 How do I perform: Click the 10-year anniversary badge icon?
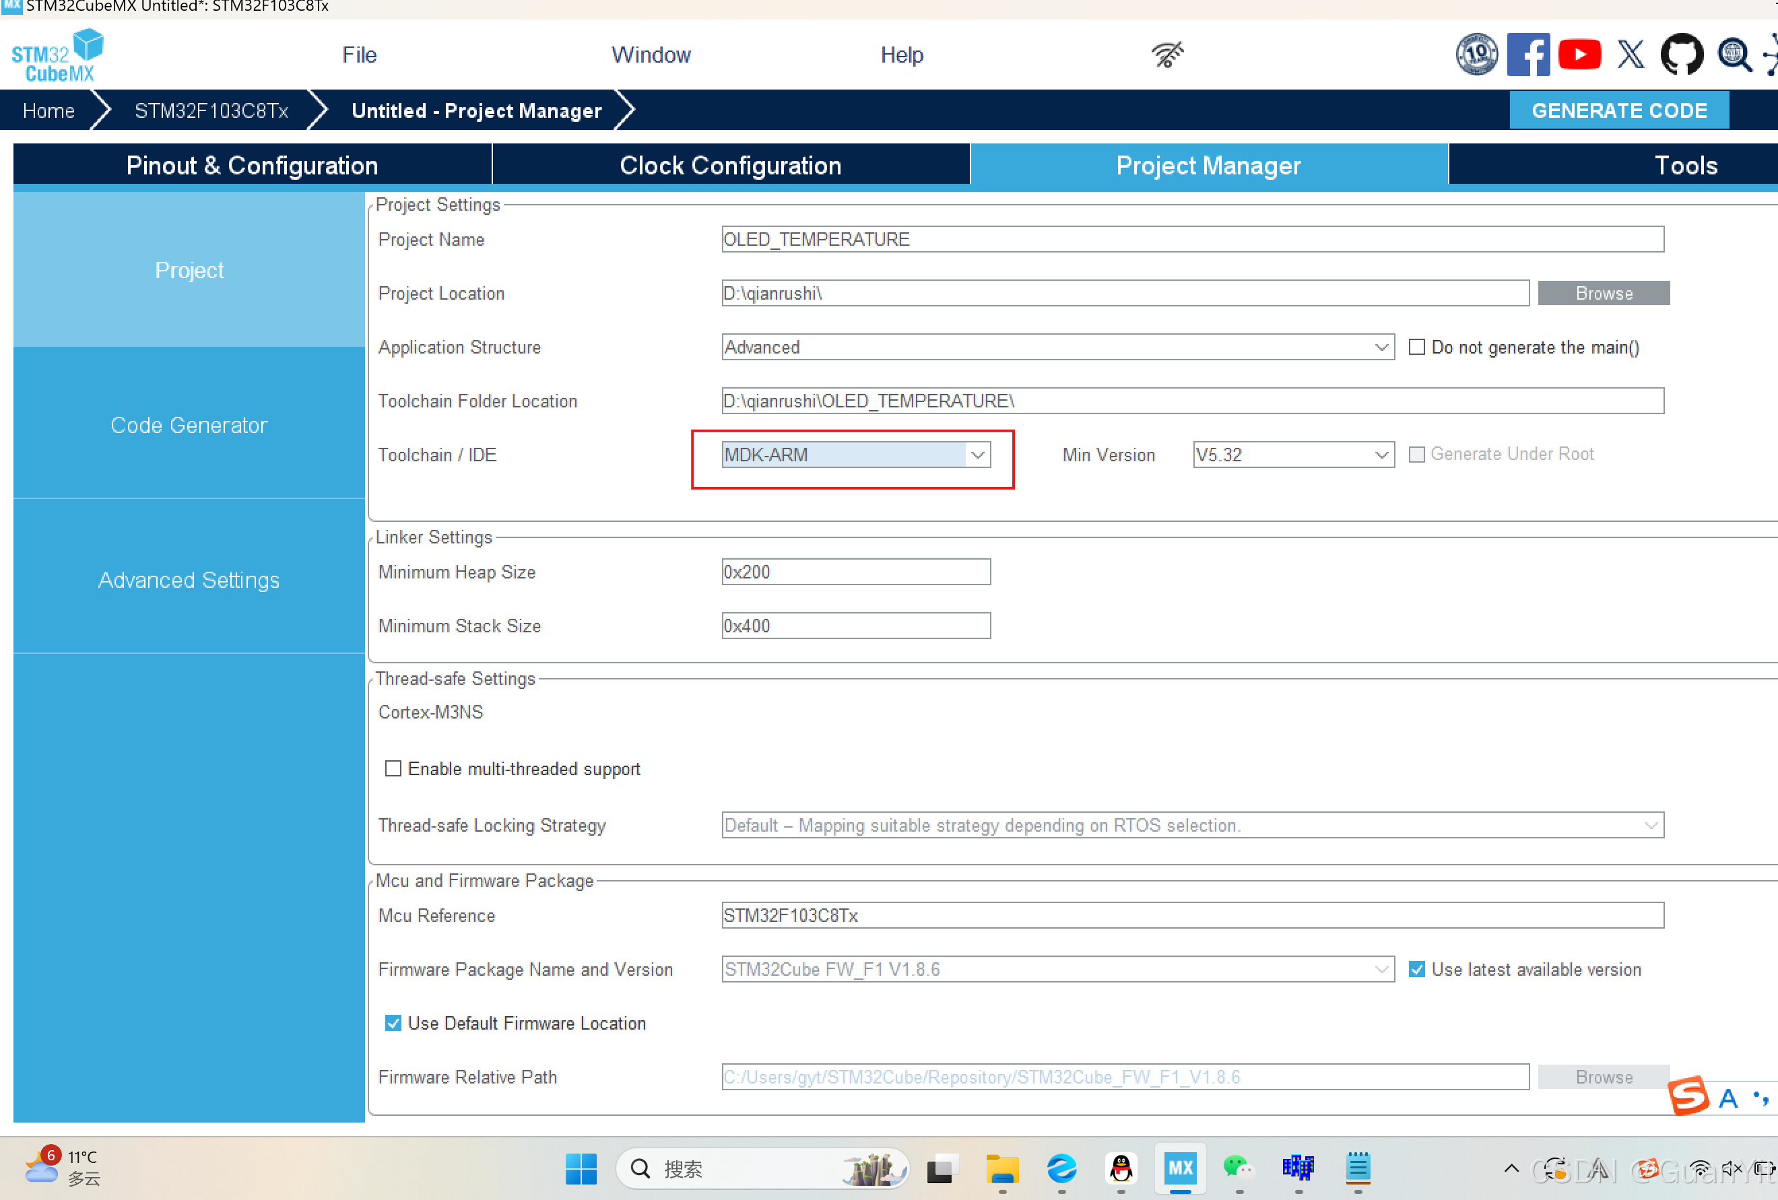[1476, 55]
